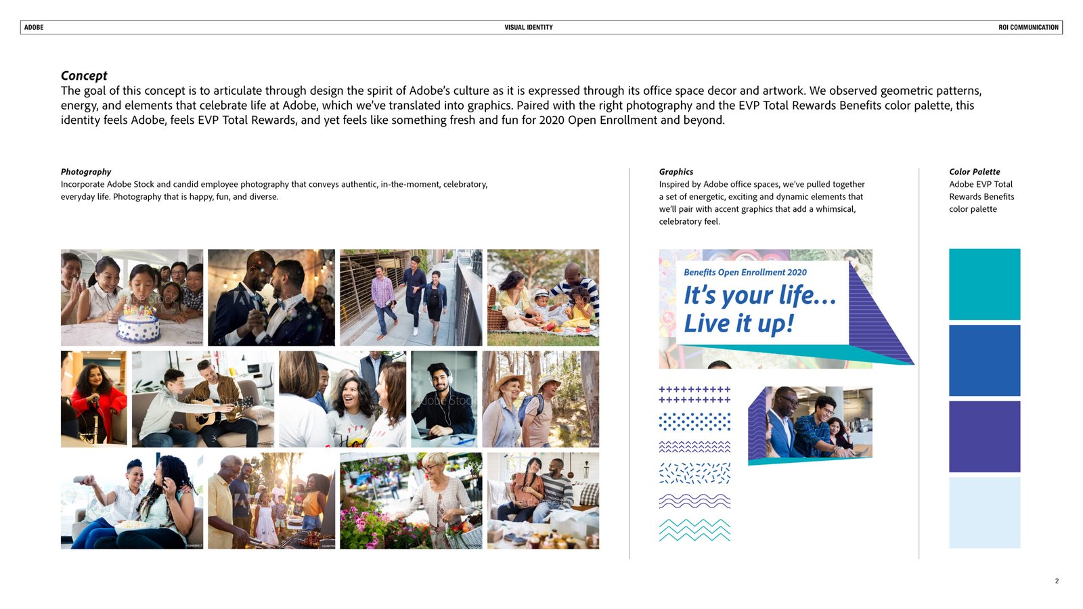The image size is (1083, 609).
Task: Select the teal zigzag lines pattern
Action: (x=694, y=530)
